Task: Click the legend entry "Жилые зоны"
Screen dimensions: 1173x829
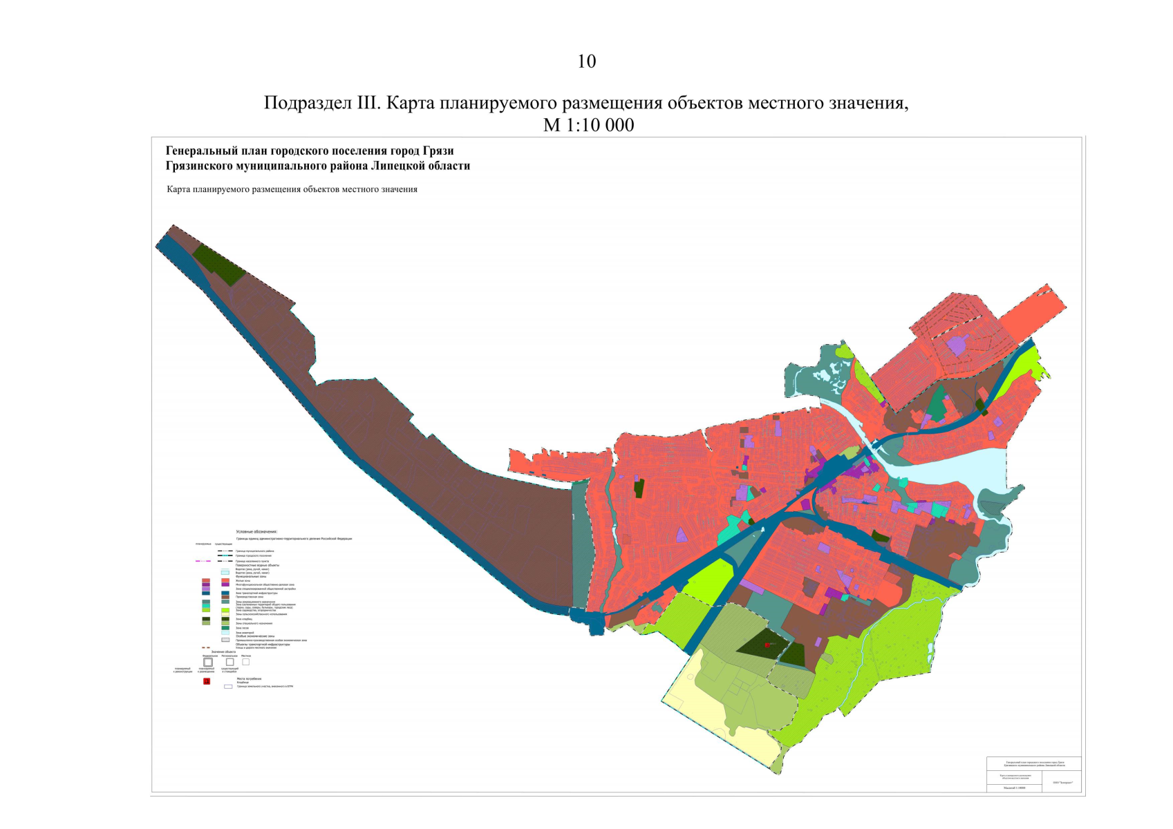Action: (243, 581)
